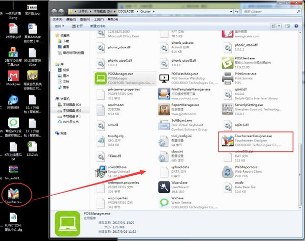The width and height of the screenshot is (305, 241).
Task: Select readme.txt file name
Action: point(116,105)
